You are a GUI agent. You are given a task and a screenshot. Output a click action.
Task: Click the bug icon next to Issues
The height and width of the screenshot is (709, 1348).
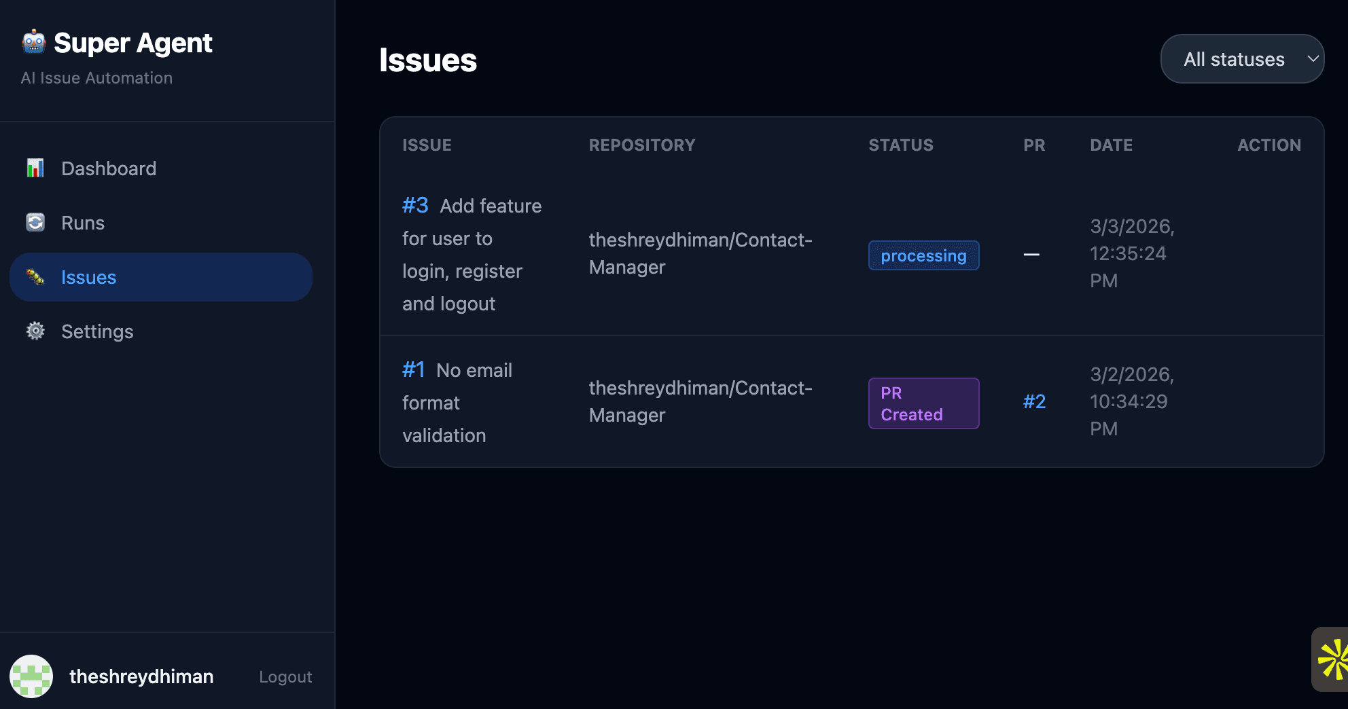pyautogui.click(x=35, y=276)
